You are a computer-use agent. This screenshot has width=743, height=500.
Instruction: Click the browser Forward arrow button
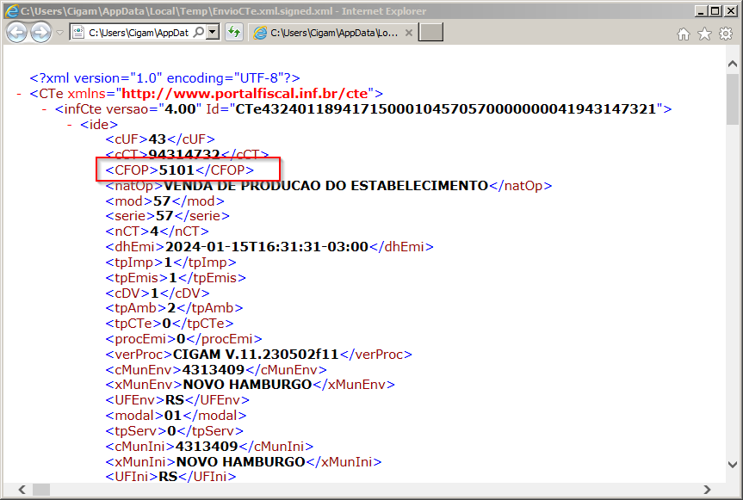pyautogui.click(x=40, y=33)
